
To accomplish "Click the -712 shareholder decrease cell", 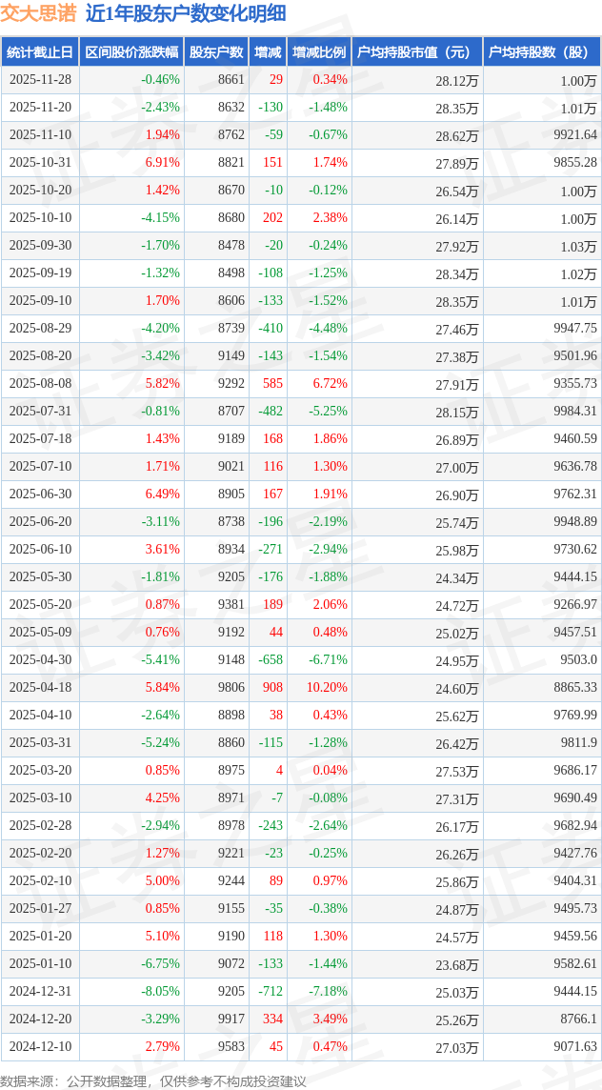I will pos(271,992).
